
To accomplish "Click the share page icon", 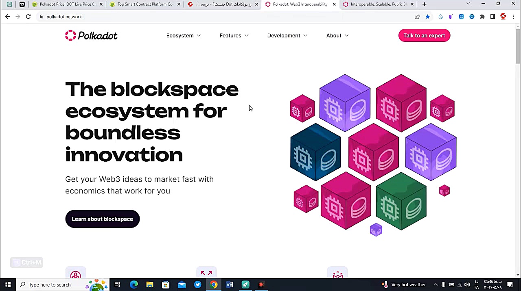I will click(x=417, y=17).
